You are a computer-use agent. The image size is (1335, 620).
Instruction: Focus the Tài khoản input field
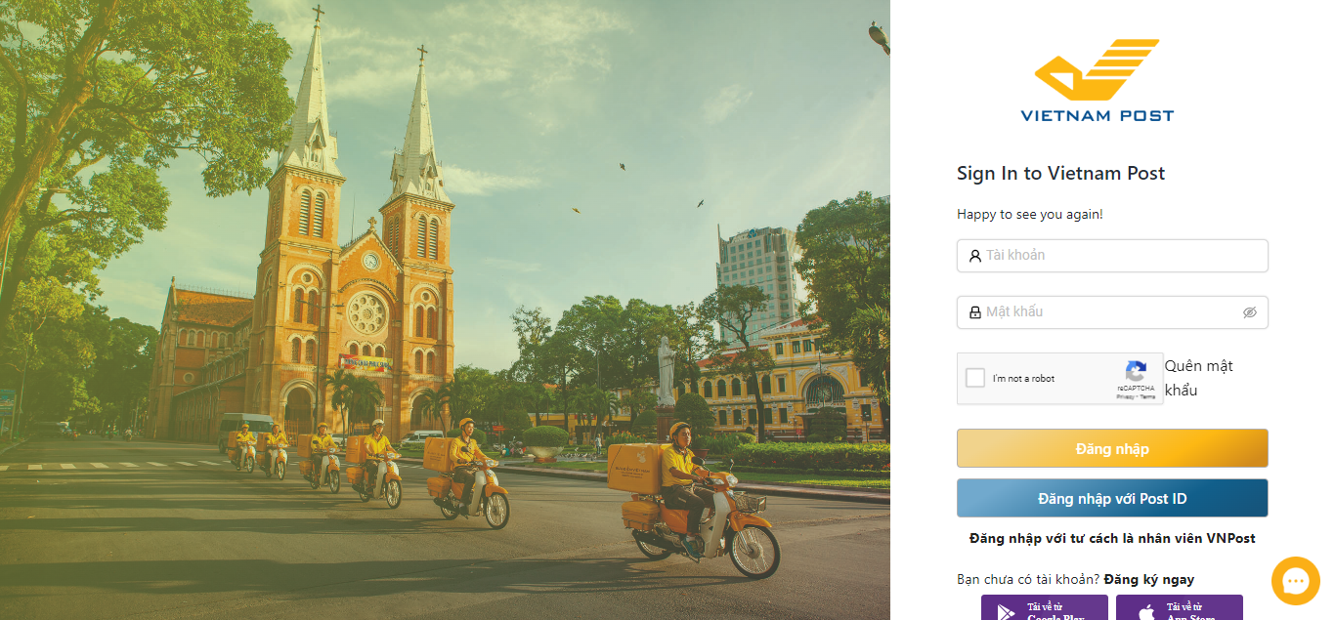[x=1112, y=256]
